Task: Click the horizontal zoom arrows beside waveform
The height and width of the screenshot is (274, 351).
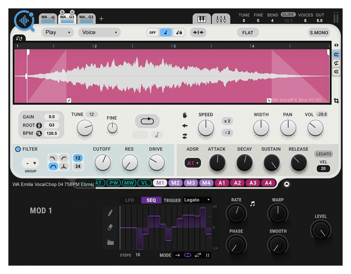Action: click(336, 45)
